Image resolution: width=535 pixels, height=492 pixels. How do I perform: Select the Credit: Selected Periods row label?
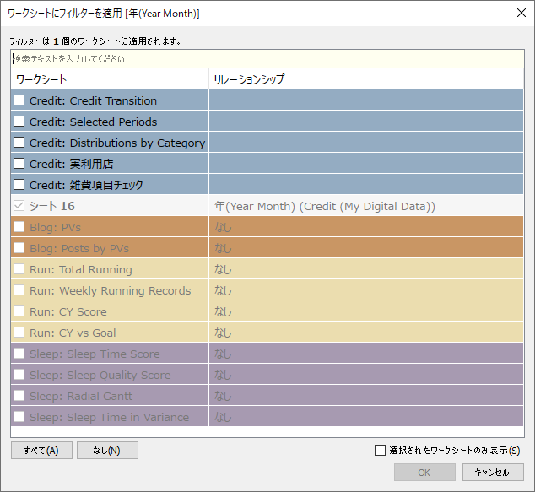[x=93, y=122]
